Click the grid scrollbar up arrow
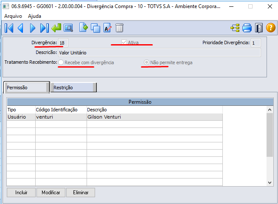Image resolution: width=278 pixels, height=204 pixels. click(x=270, y=110)
